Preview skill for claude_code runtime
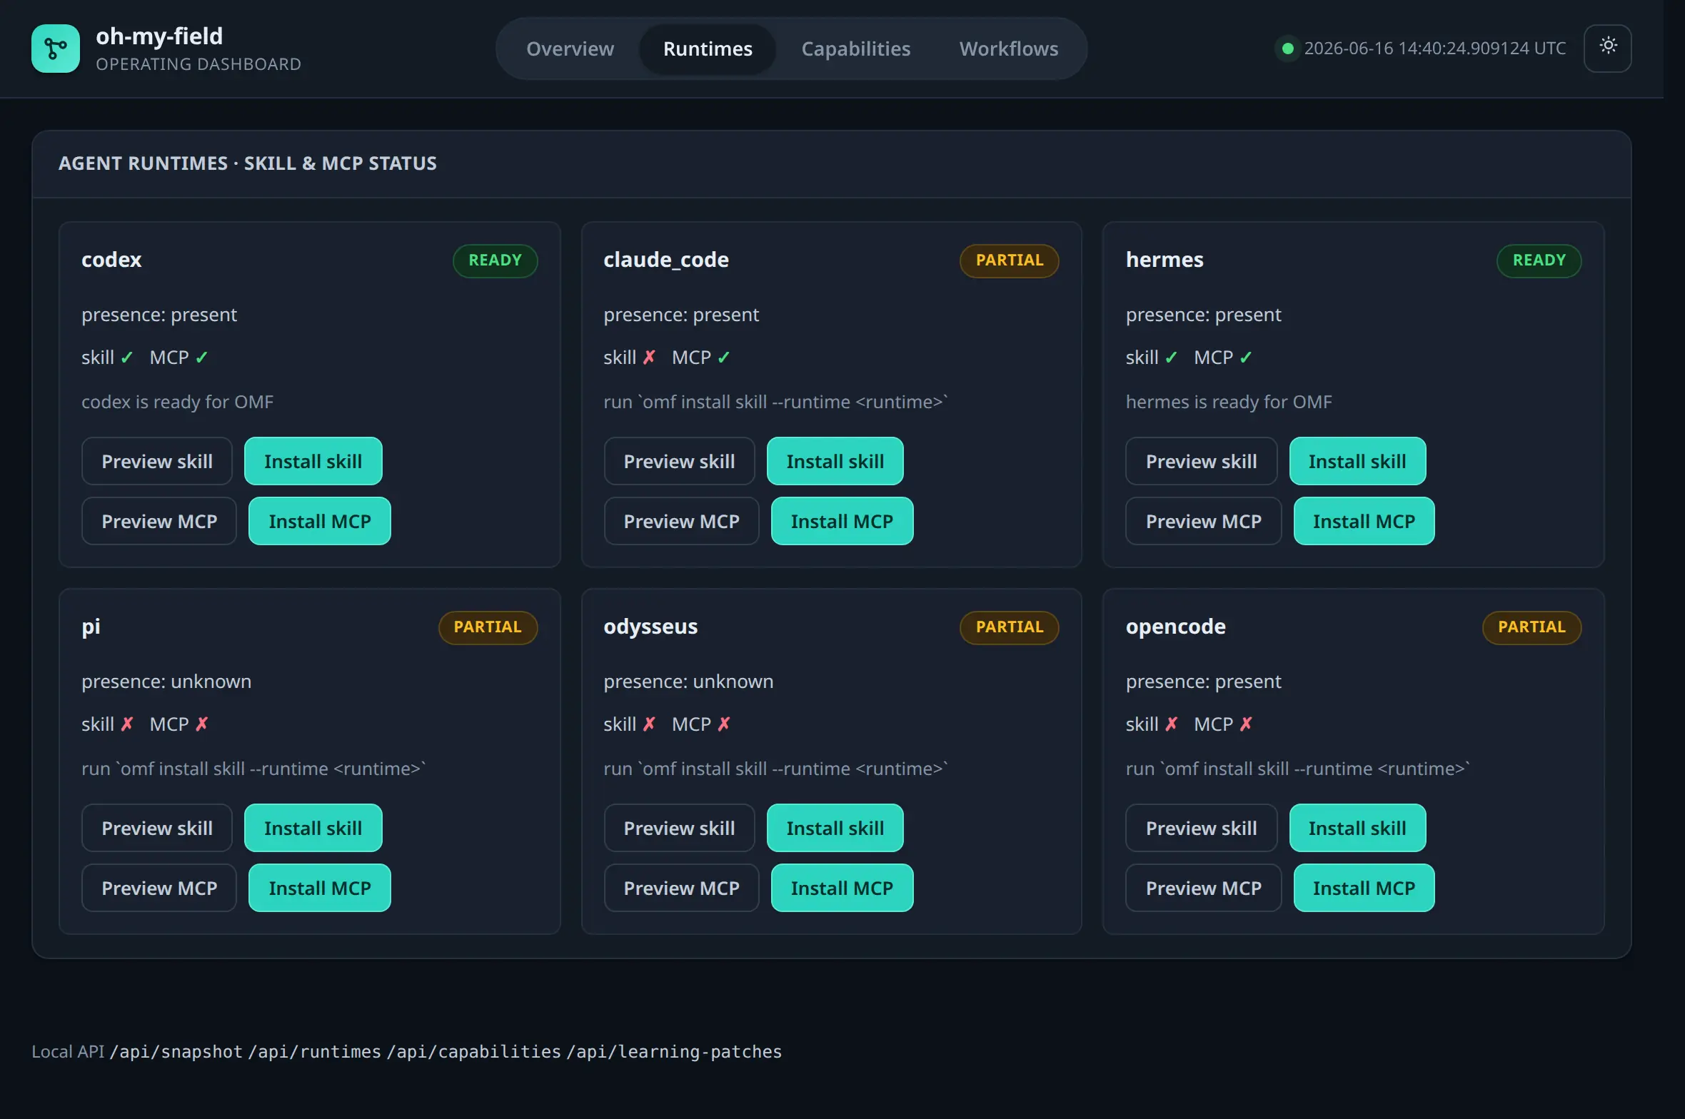 tap(679, 461)
